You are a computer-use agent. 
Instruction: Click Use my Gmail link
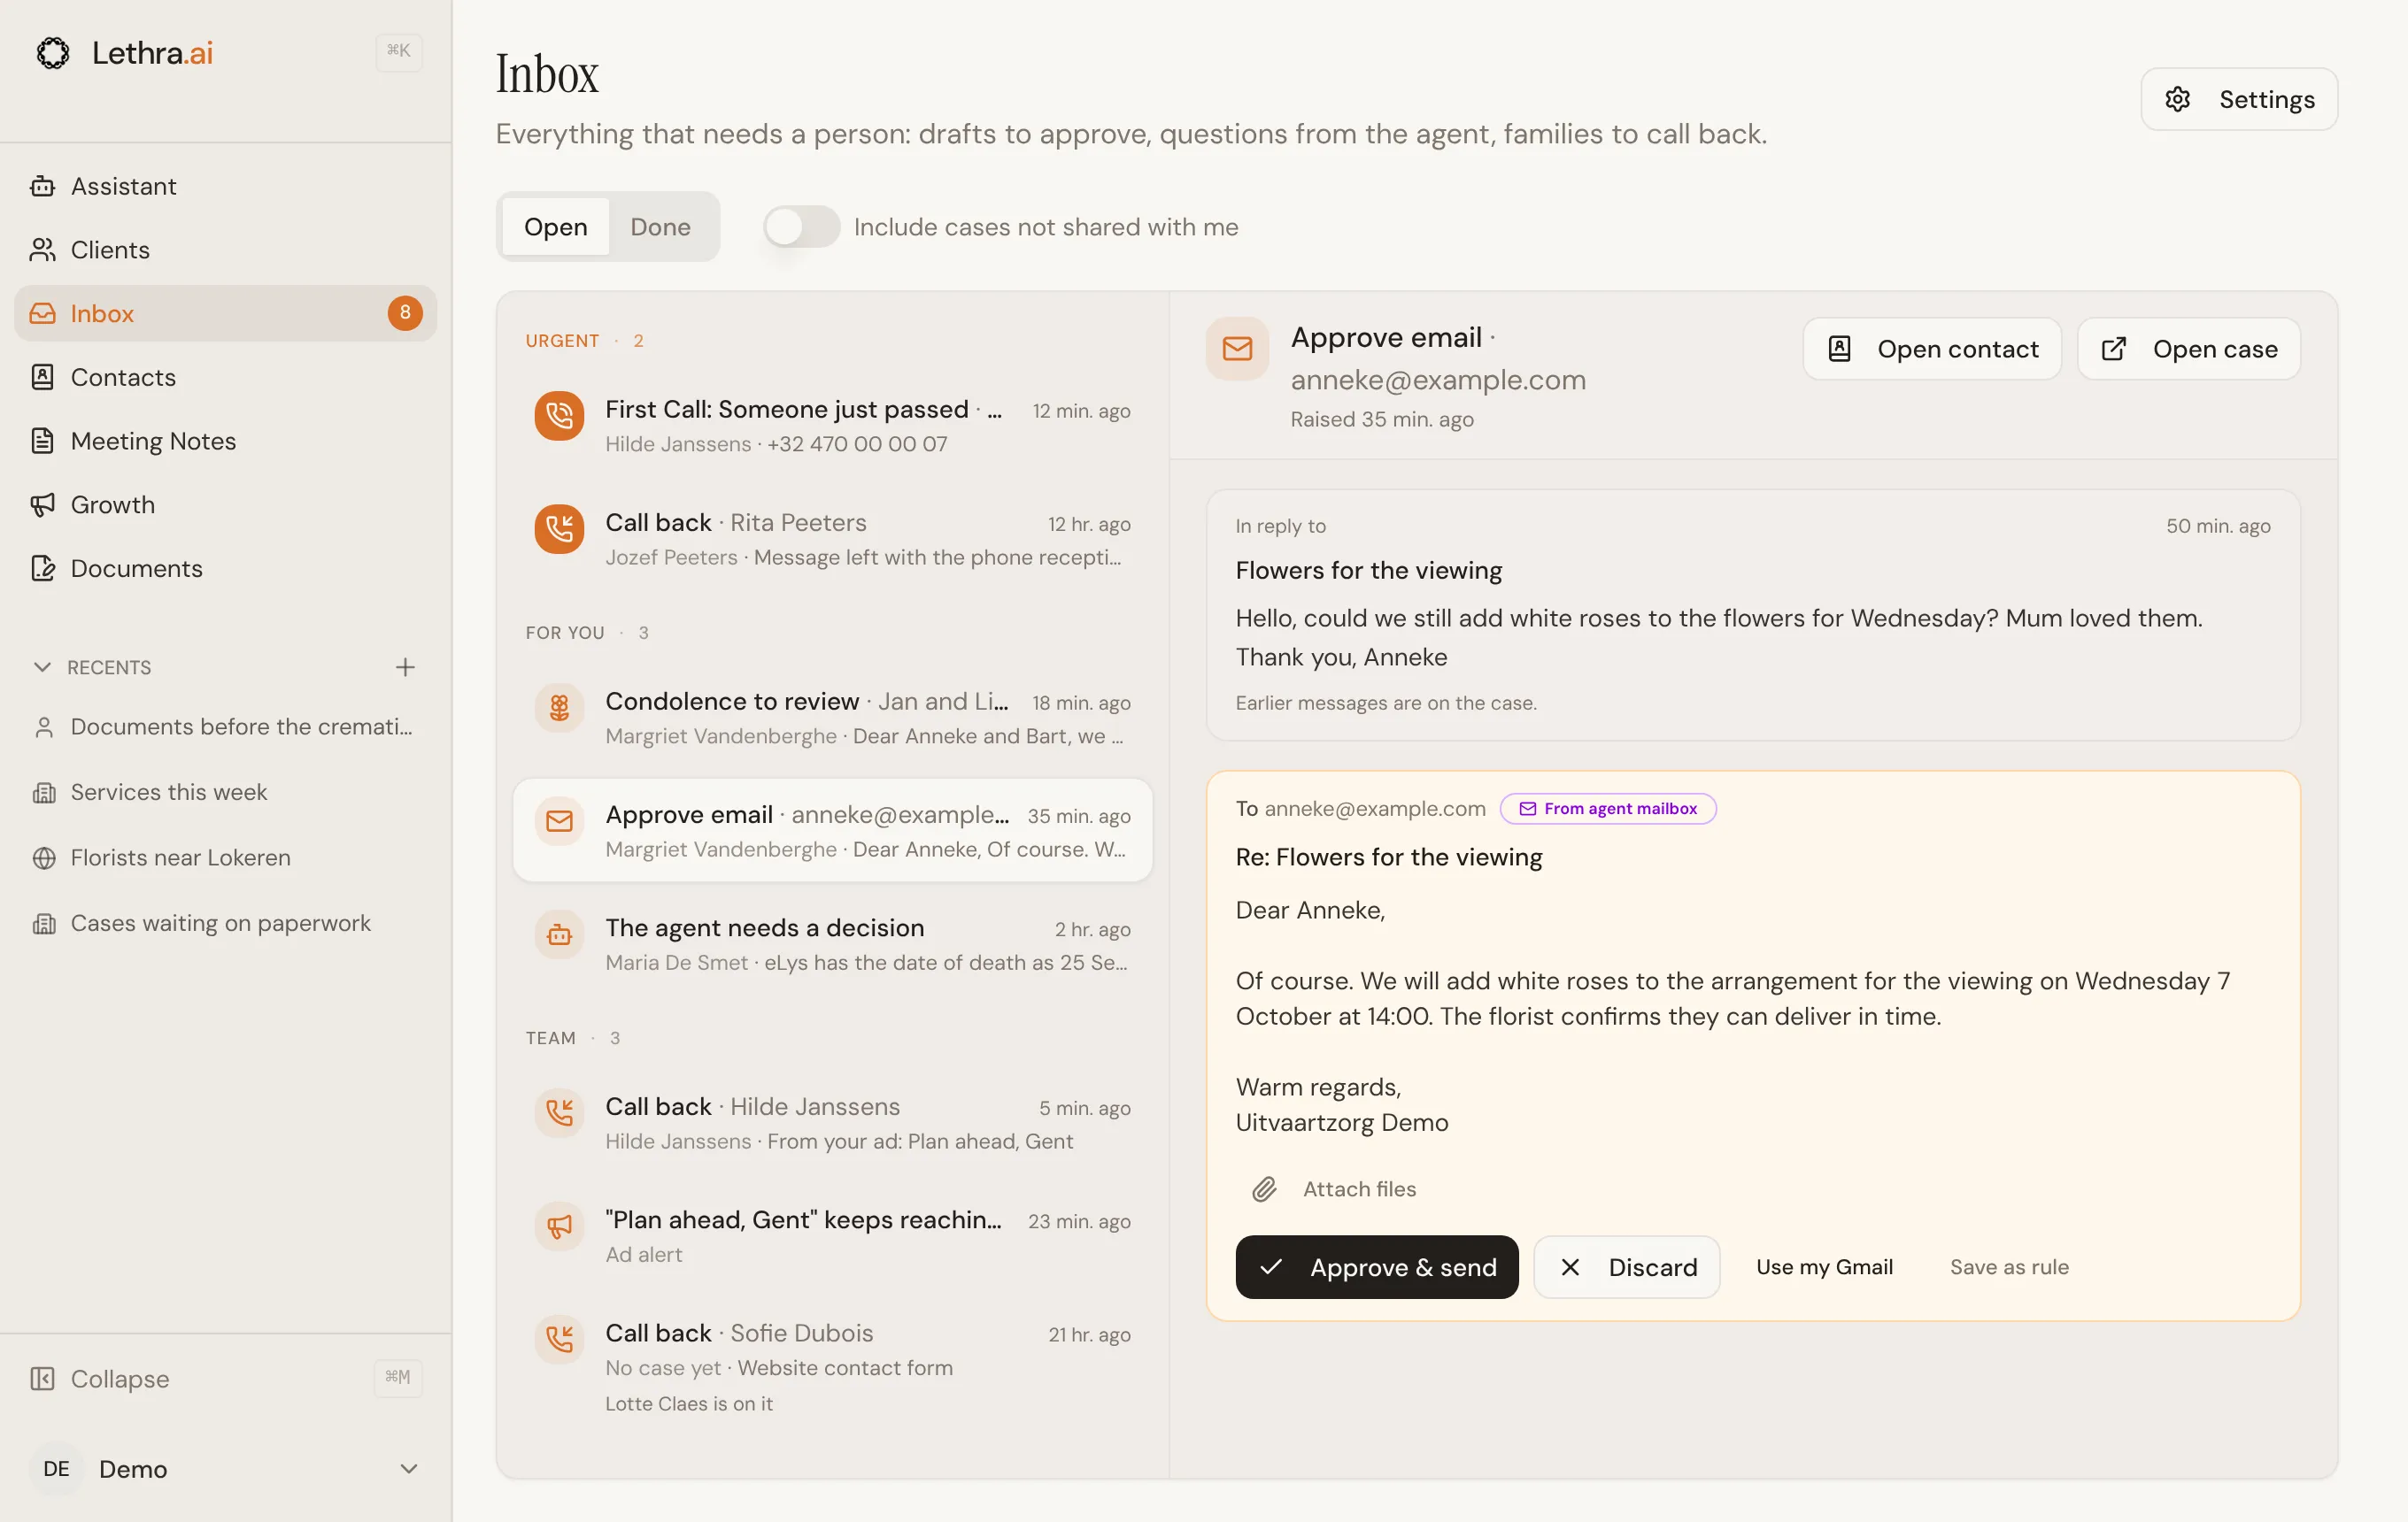tap(1824, 1267)
